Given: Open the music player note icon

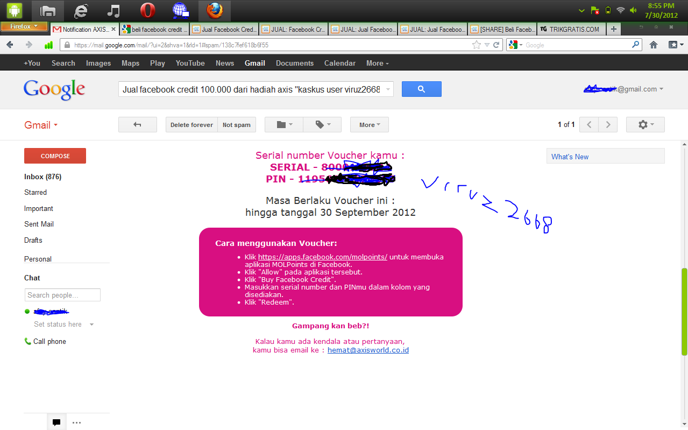Looking at the screenshot, I should (114, 10).
